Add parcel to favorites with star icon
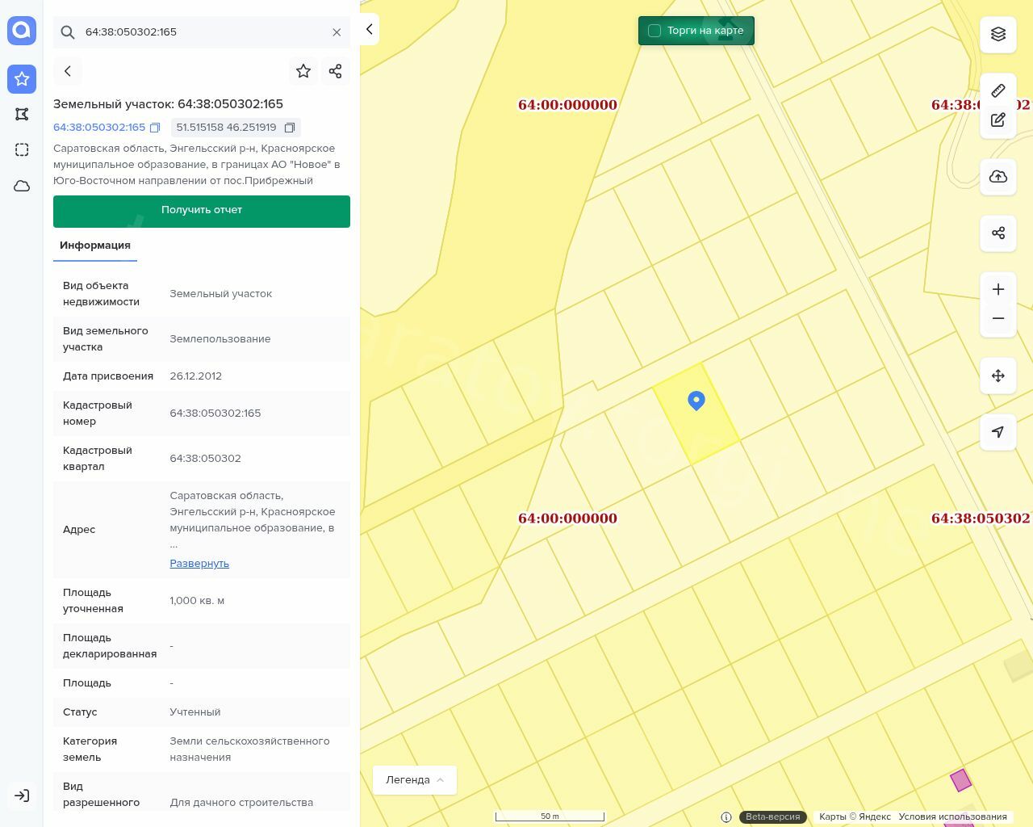Screen dimensions: 1033x827 (x=303, y=71)
